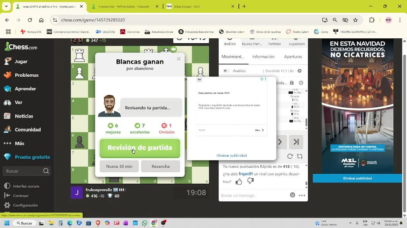This screenshot has width=407, height=228.
Task: Expand the Más sidebar menu
Action: (19, 143)
